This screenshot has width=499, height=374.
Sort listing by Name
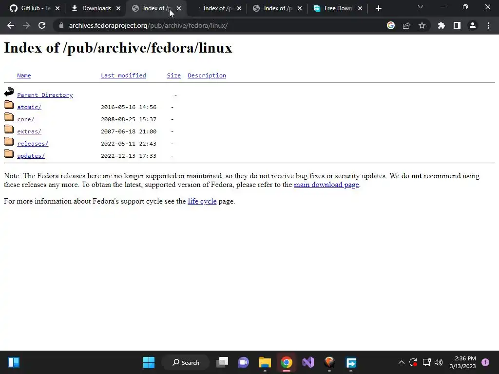pyautogui.click(x=24, y=75)
